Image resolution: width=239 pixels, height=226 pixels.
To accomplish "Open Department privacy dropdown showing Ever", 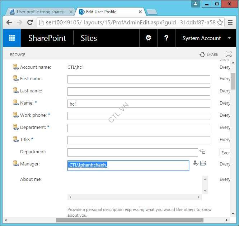I will click(225, 152).
